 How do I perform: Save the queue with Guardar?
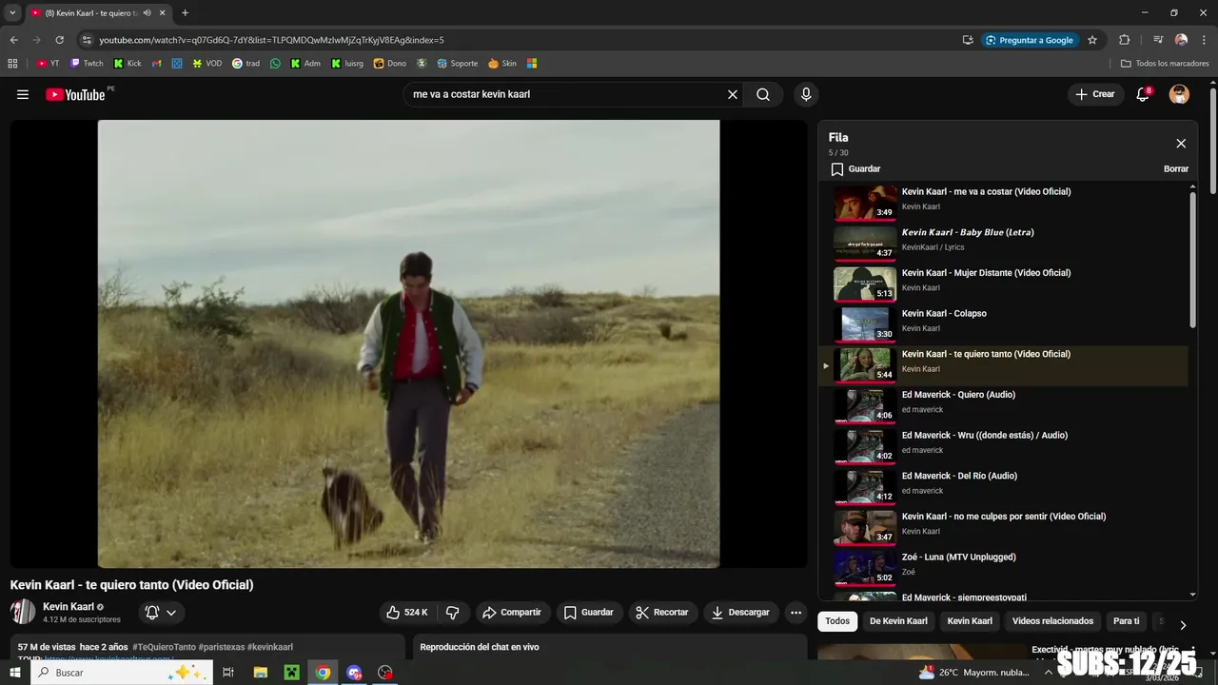point(855,169)
